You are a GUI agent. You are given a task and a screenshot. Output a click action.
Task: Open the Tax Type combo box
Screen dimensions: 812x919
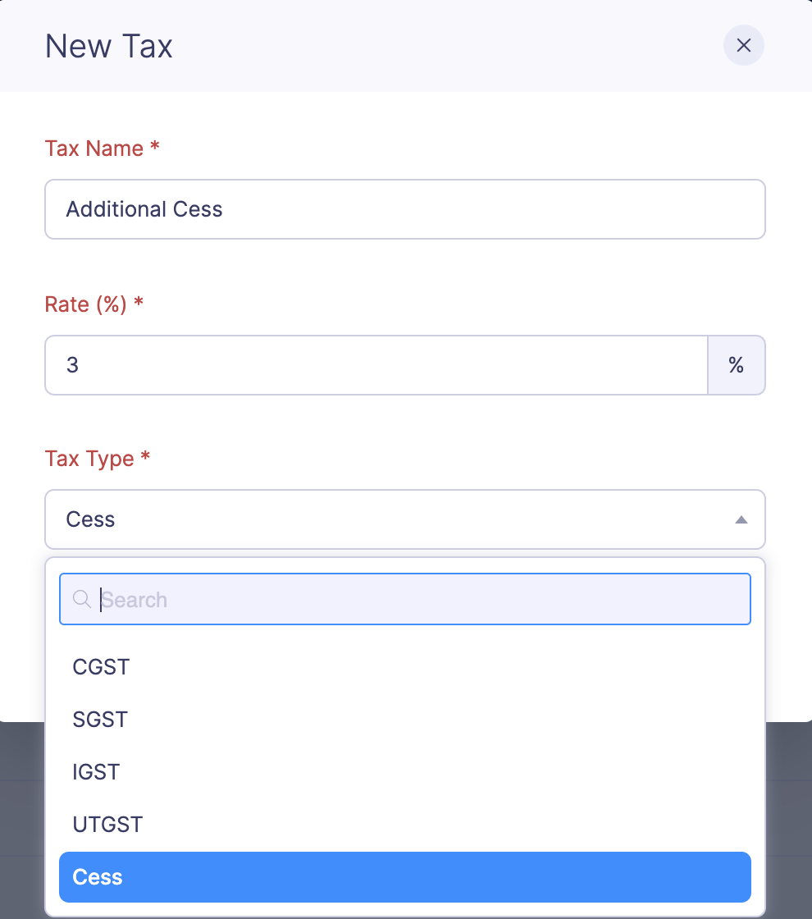coord(405,519)
